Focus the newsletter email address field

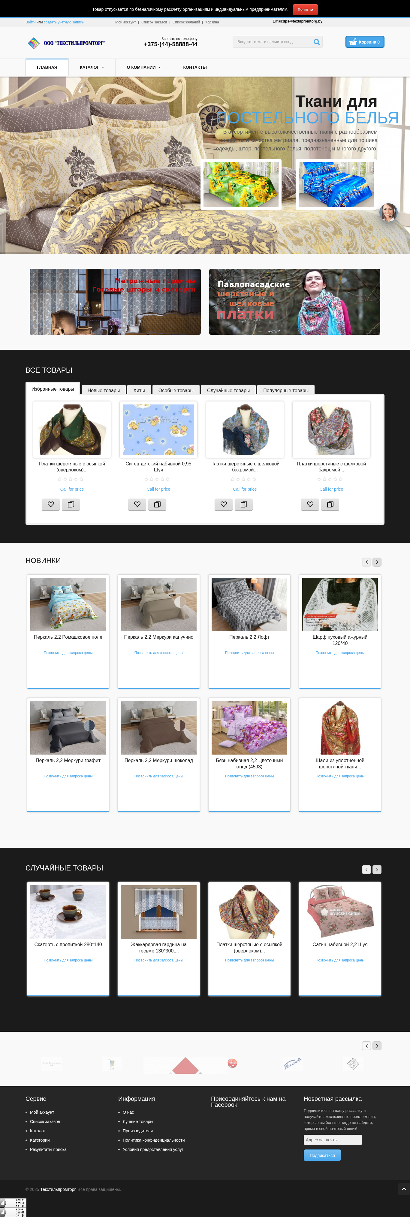[x=333, y=1140]
